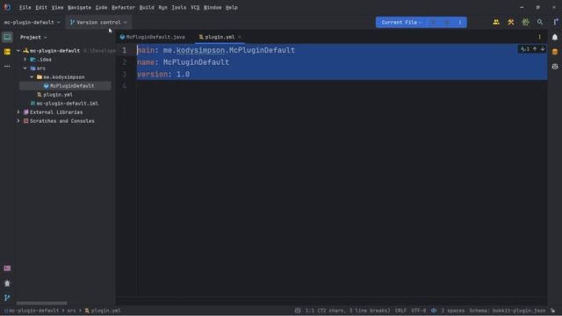This screenshot has height=316, width=562.
Task: Collapse the src folder
Action: [25, 68]
